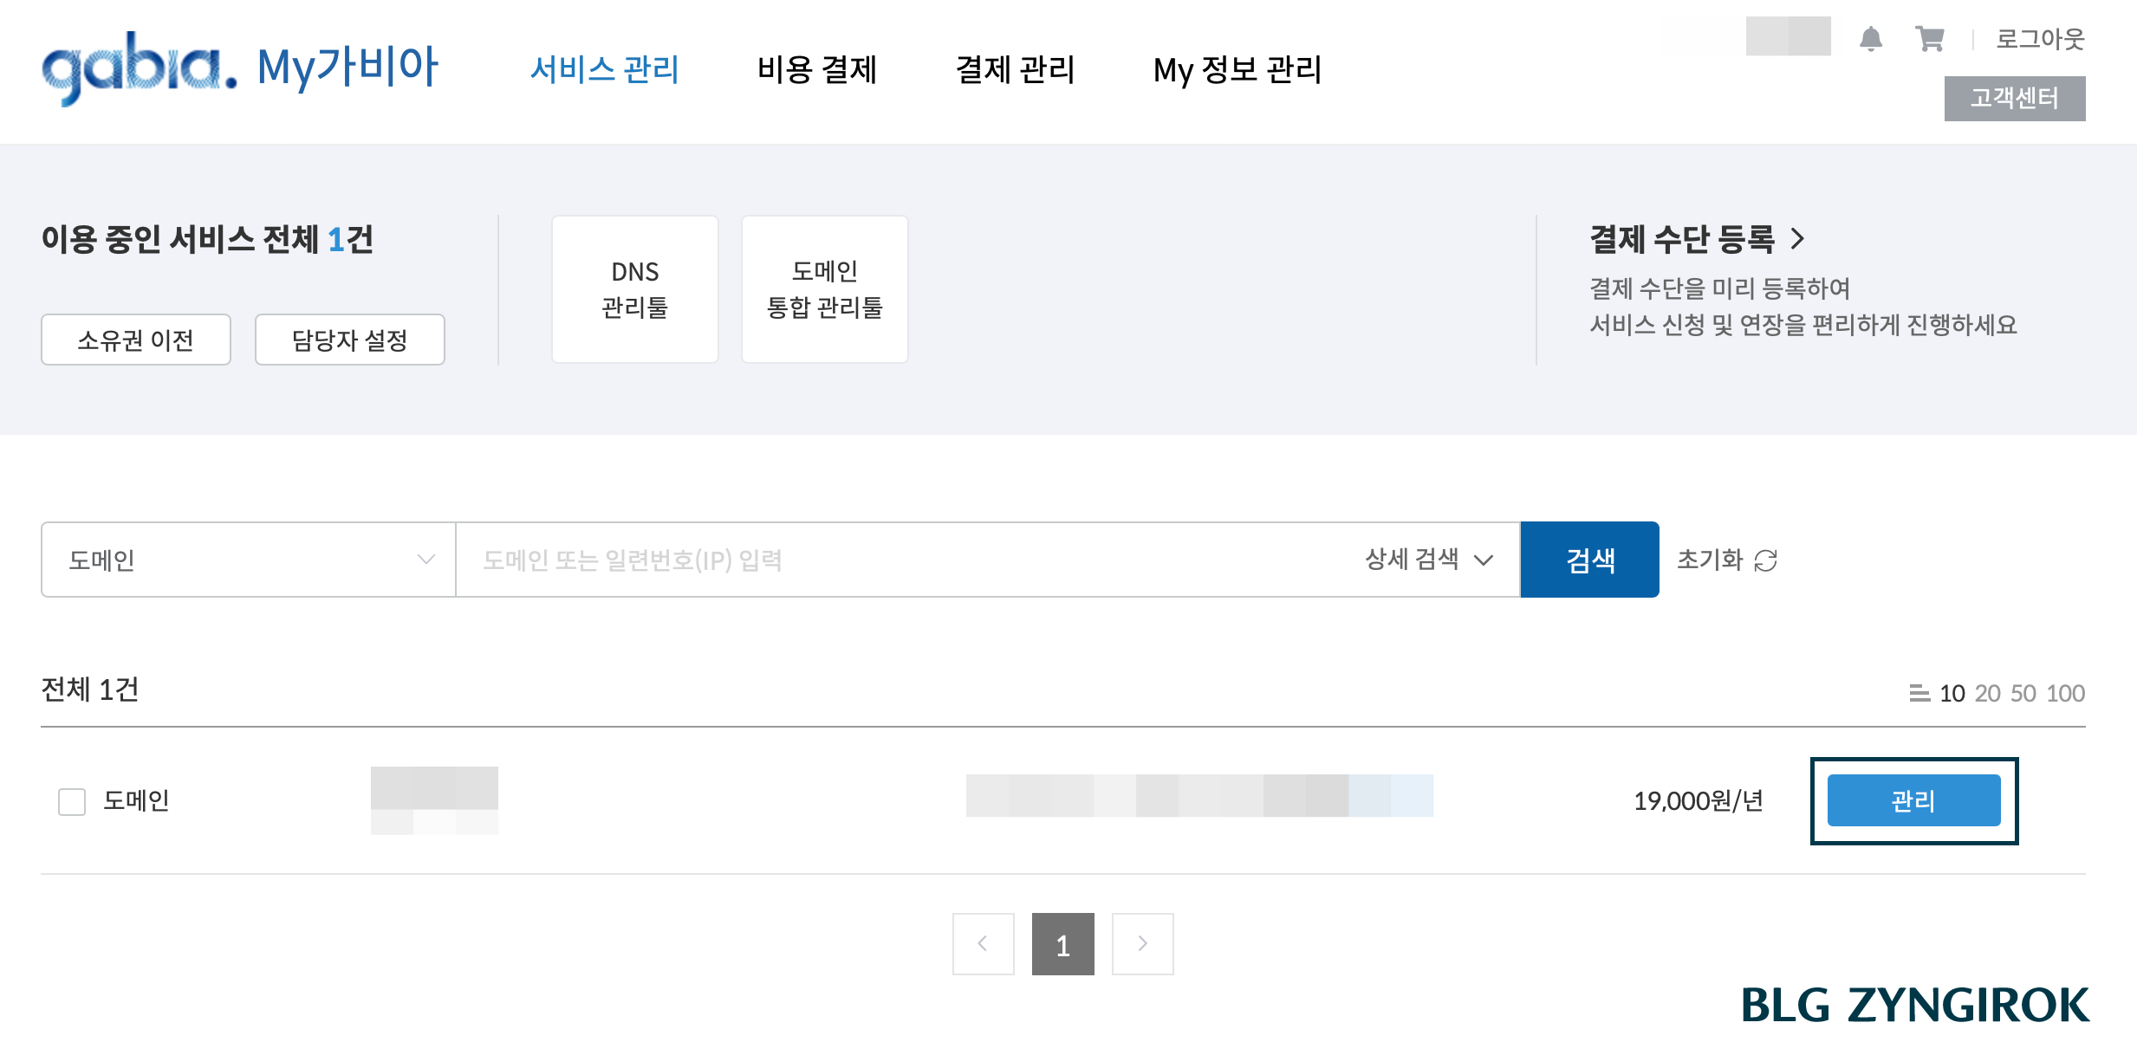Go to next page with right arrow
The image size is (2137, 1055).
(x=1142, y=943)
